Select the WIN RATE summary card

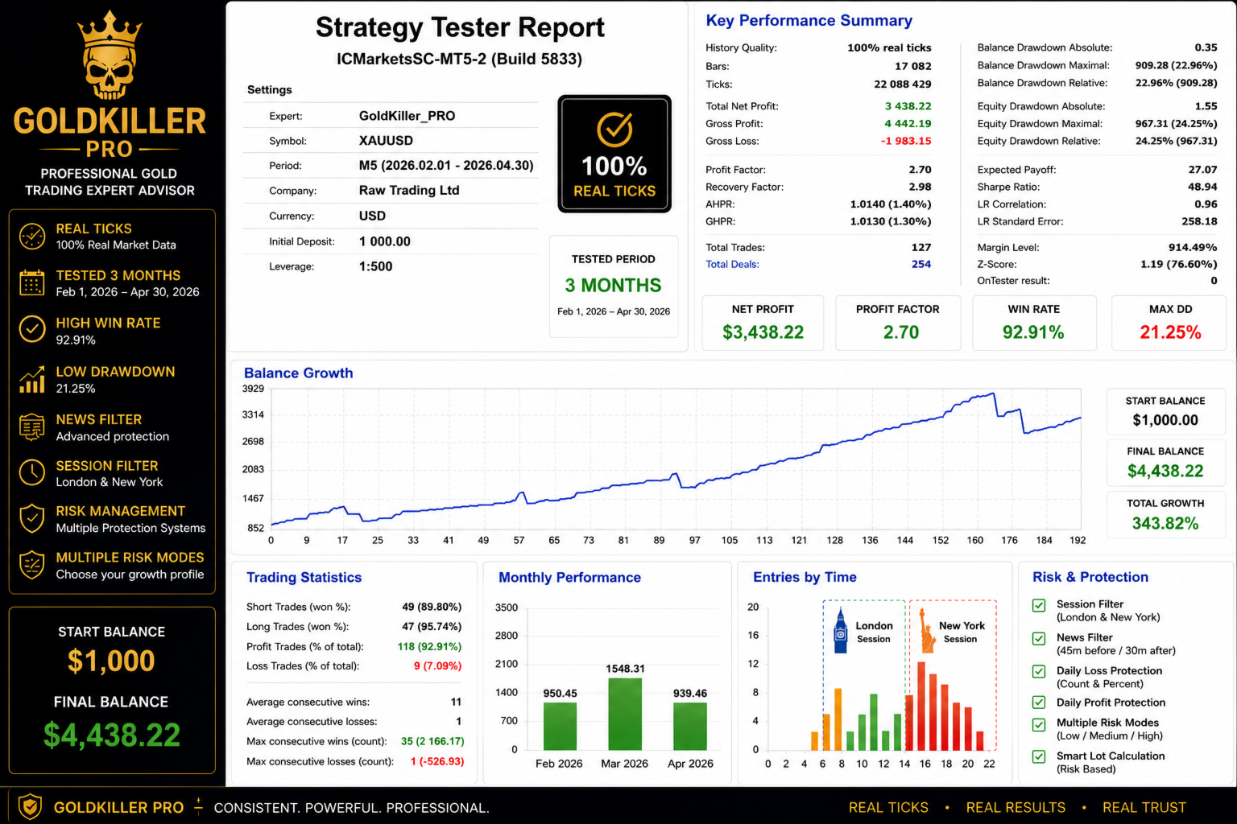tap(1033, 323)
